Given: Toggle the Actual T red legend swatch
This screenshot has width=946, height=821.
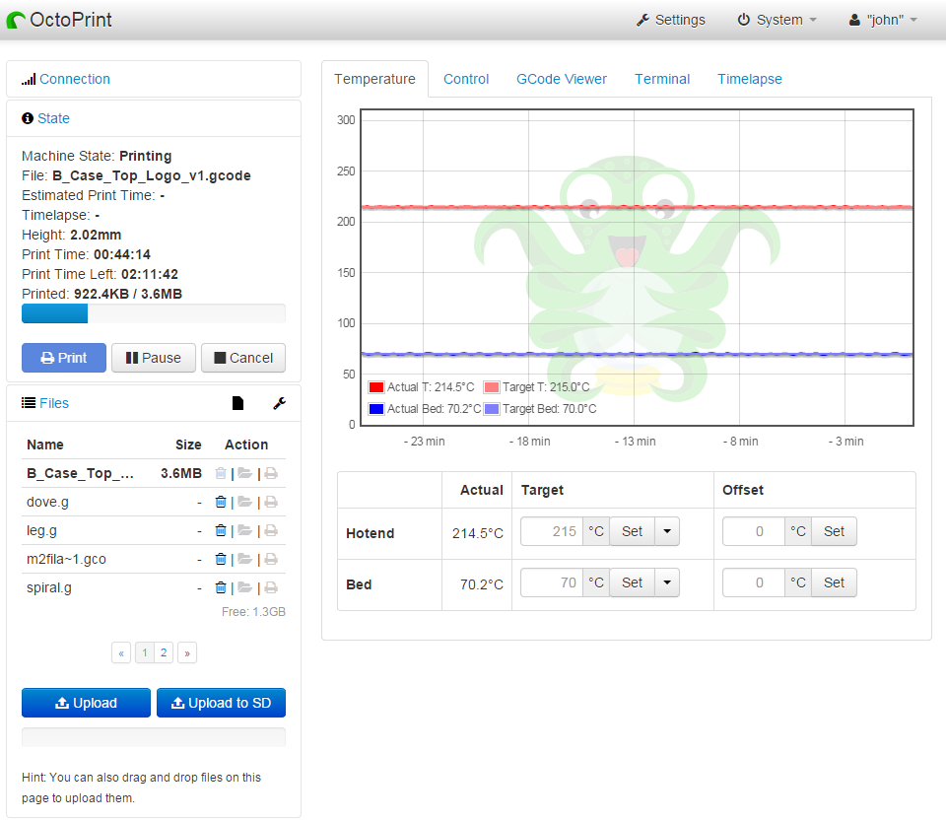Looking at the screenshot, I should 375,387.
